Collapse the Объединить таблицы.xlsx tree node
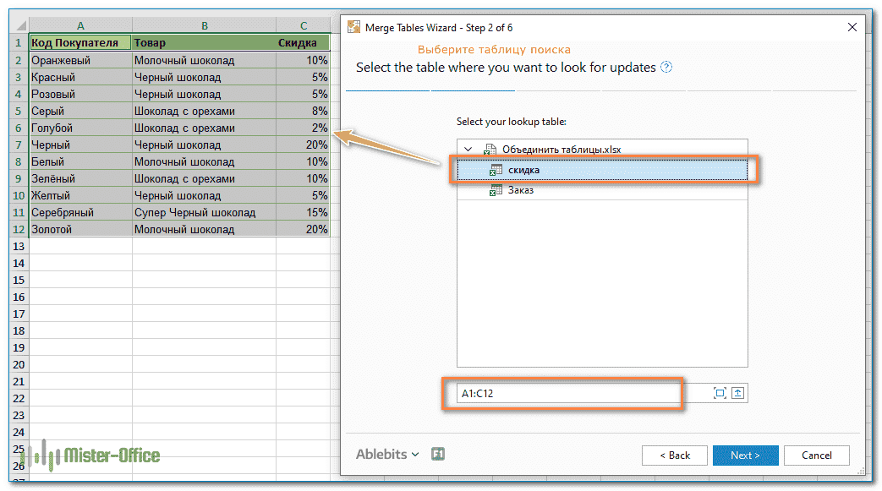This screenshot has width=882, height=491. point(468,150)
